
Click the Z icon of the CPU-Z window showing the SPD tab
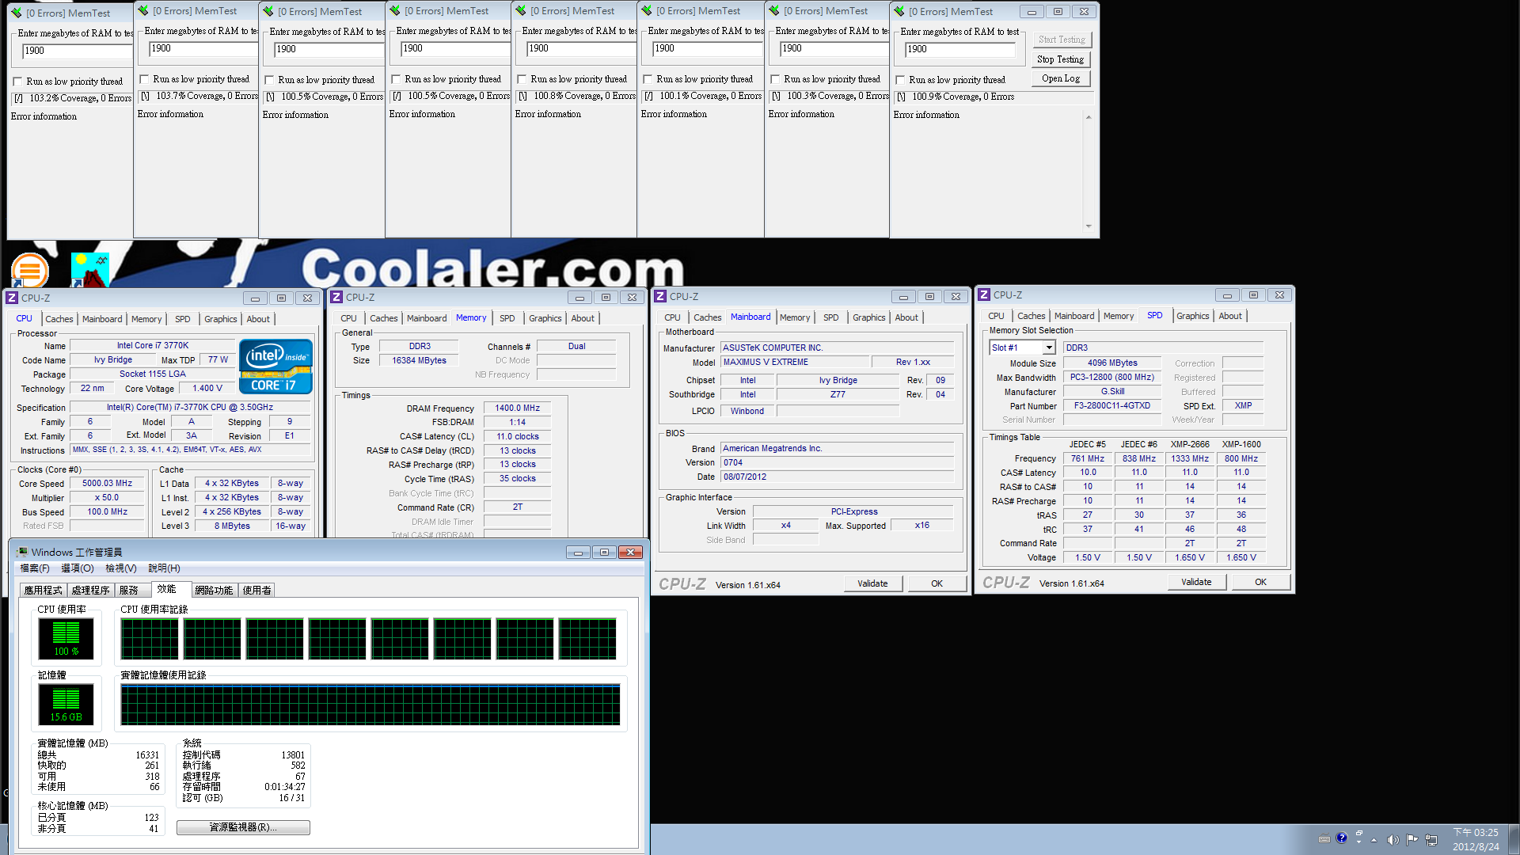click(x=984, y=294)
